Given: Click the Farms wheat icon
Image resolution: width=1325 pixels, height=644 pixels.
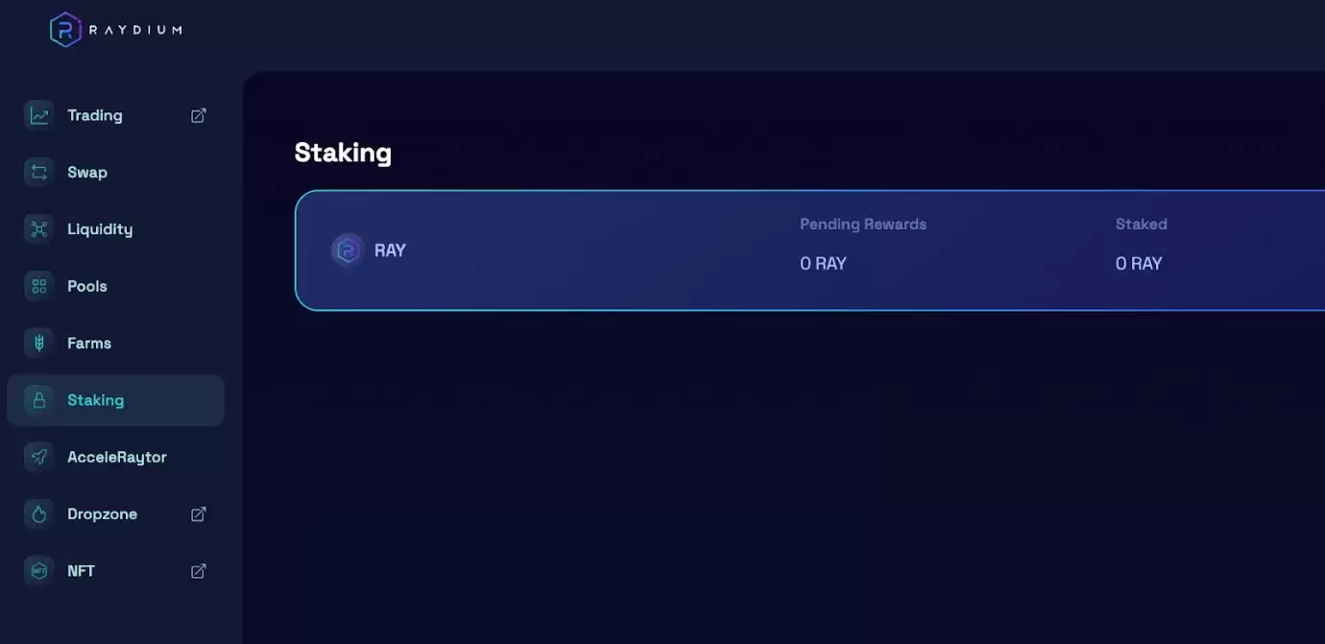Looking at the screenshot, I should pos(39,343).
